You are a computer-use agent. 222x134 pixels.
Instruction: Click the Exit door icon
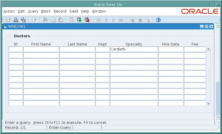34,20
